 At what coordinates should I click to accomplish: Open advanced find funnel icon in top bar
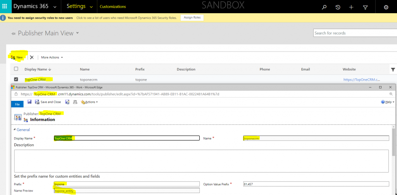pyautogui.click(x=365, y=7)
